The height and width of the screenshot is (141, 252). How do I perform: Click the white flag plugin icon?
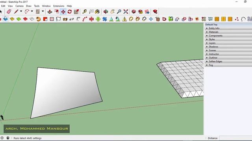[x=58, y=19]
